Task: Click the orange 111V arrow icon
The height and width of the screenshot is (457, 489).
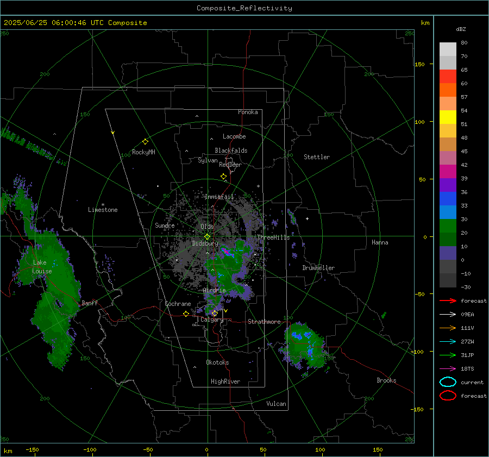Action: [448, 328]
